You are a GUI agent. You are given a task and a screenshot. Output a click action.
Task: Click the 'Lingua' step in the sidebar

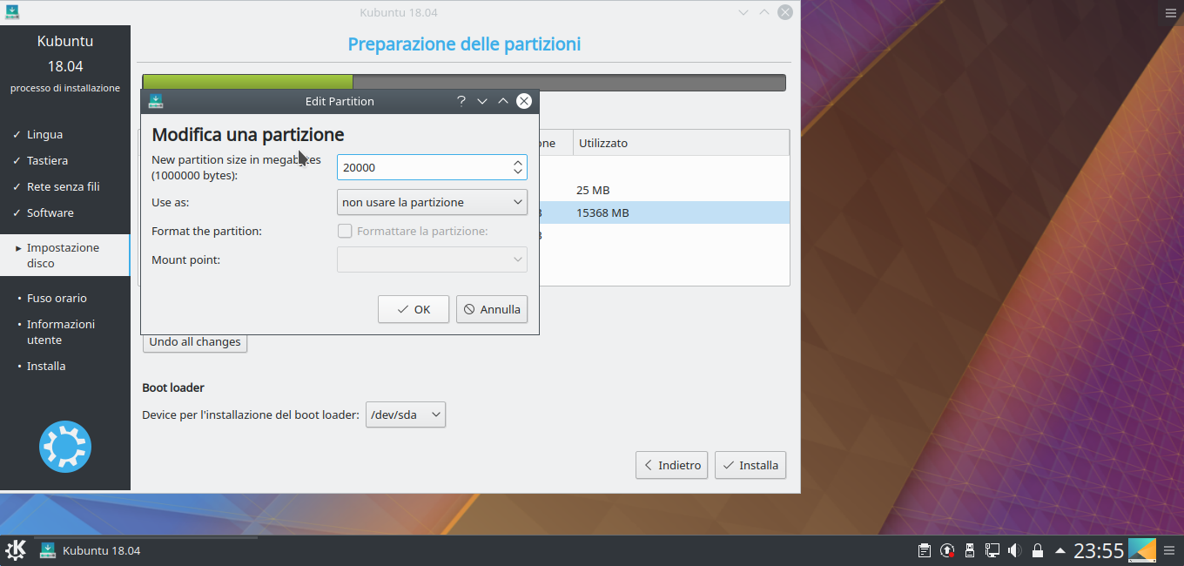tap(44, 134)
